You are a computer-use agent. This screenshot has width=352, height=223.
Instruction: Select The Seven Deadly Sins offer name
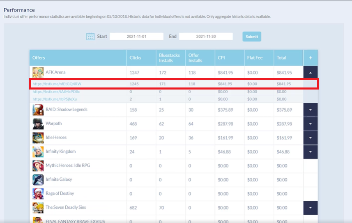66,207
